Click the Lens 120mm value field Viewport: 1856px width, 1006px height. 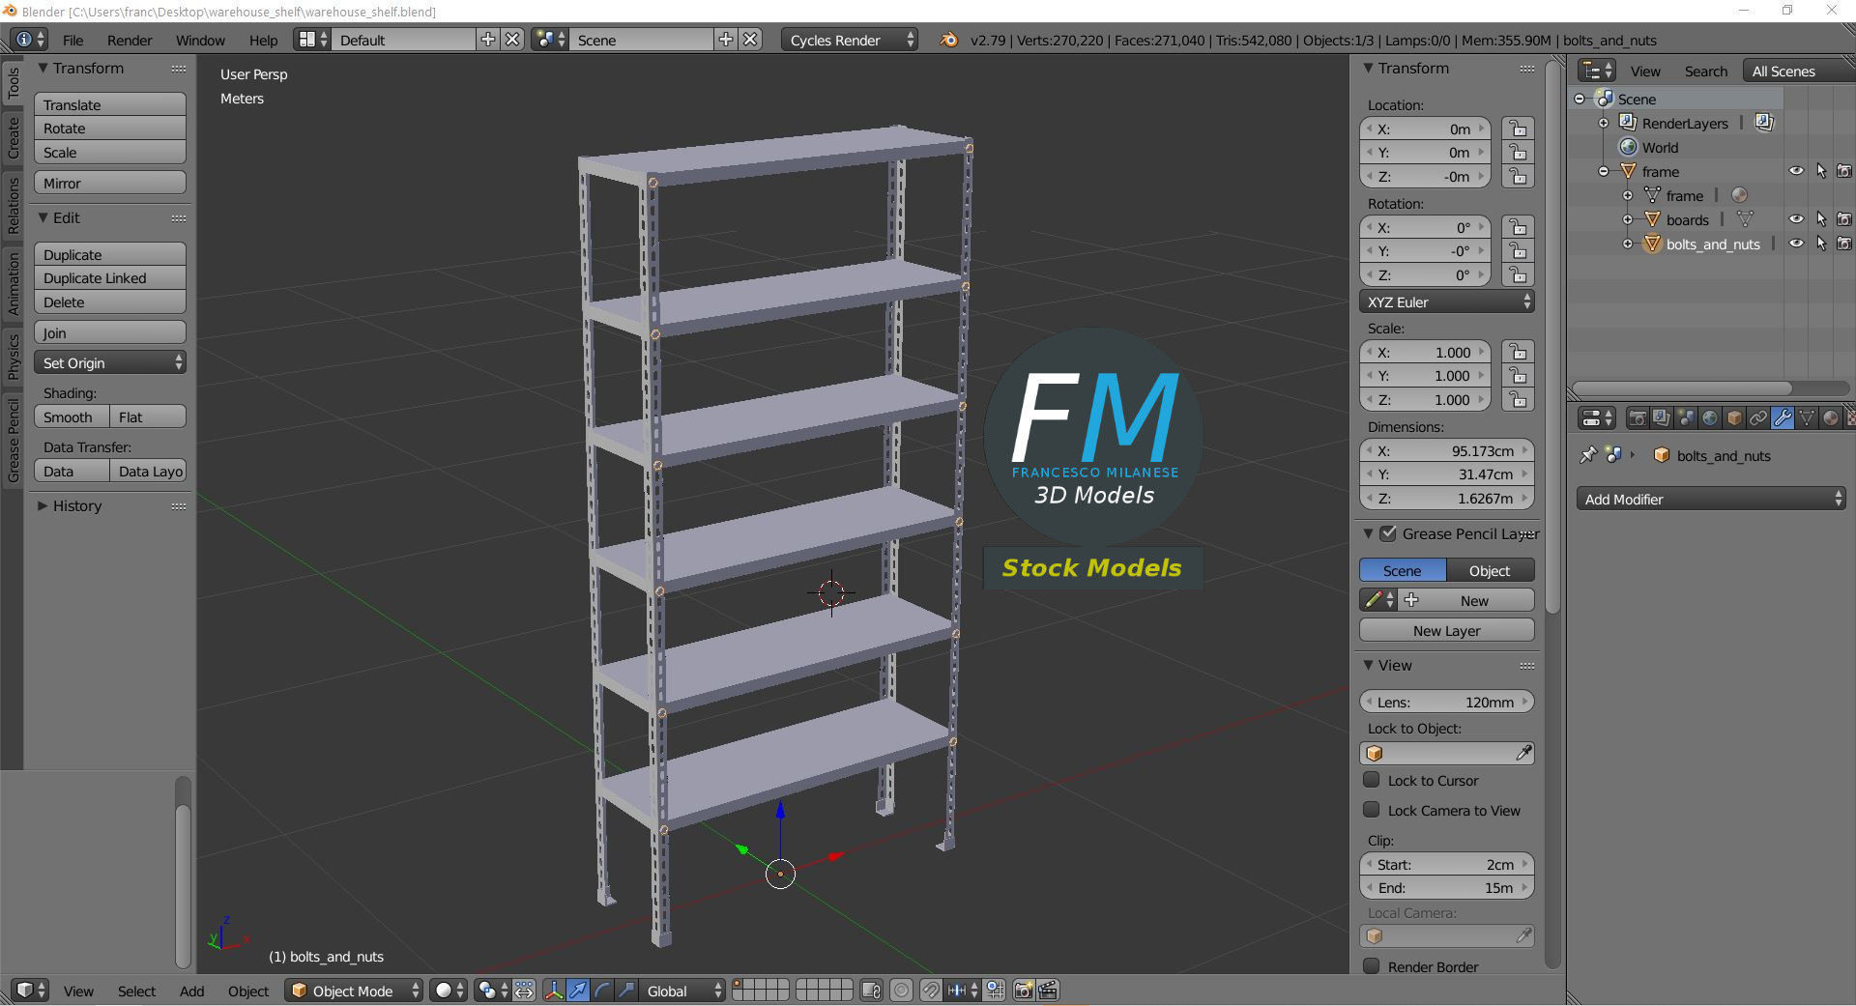pyautogui.click(x=1447, y=702)
